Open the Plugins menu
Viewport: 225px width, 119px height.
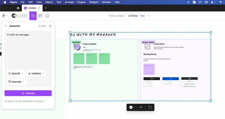(81, 2)
